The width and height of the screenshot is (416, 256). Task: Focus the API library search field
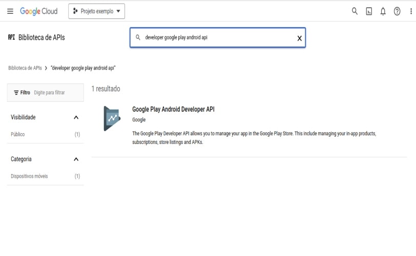[218, 37]
